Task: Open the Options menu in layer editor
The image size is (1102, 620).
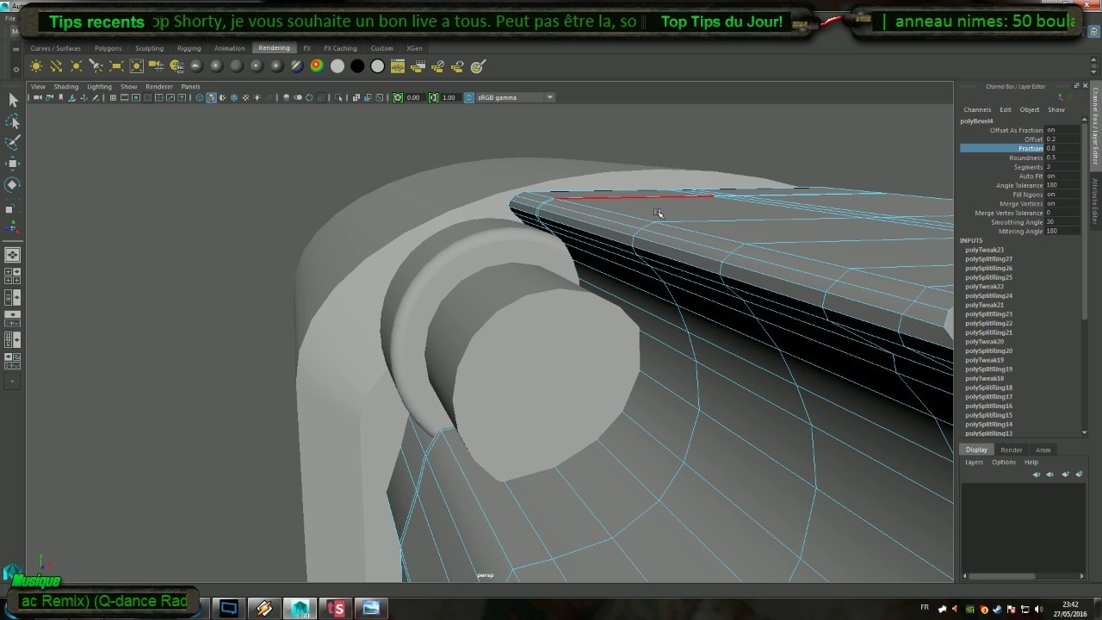Action: pyautogui.click(x=1004, y=462)
